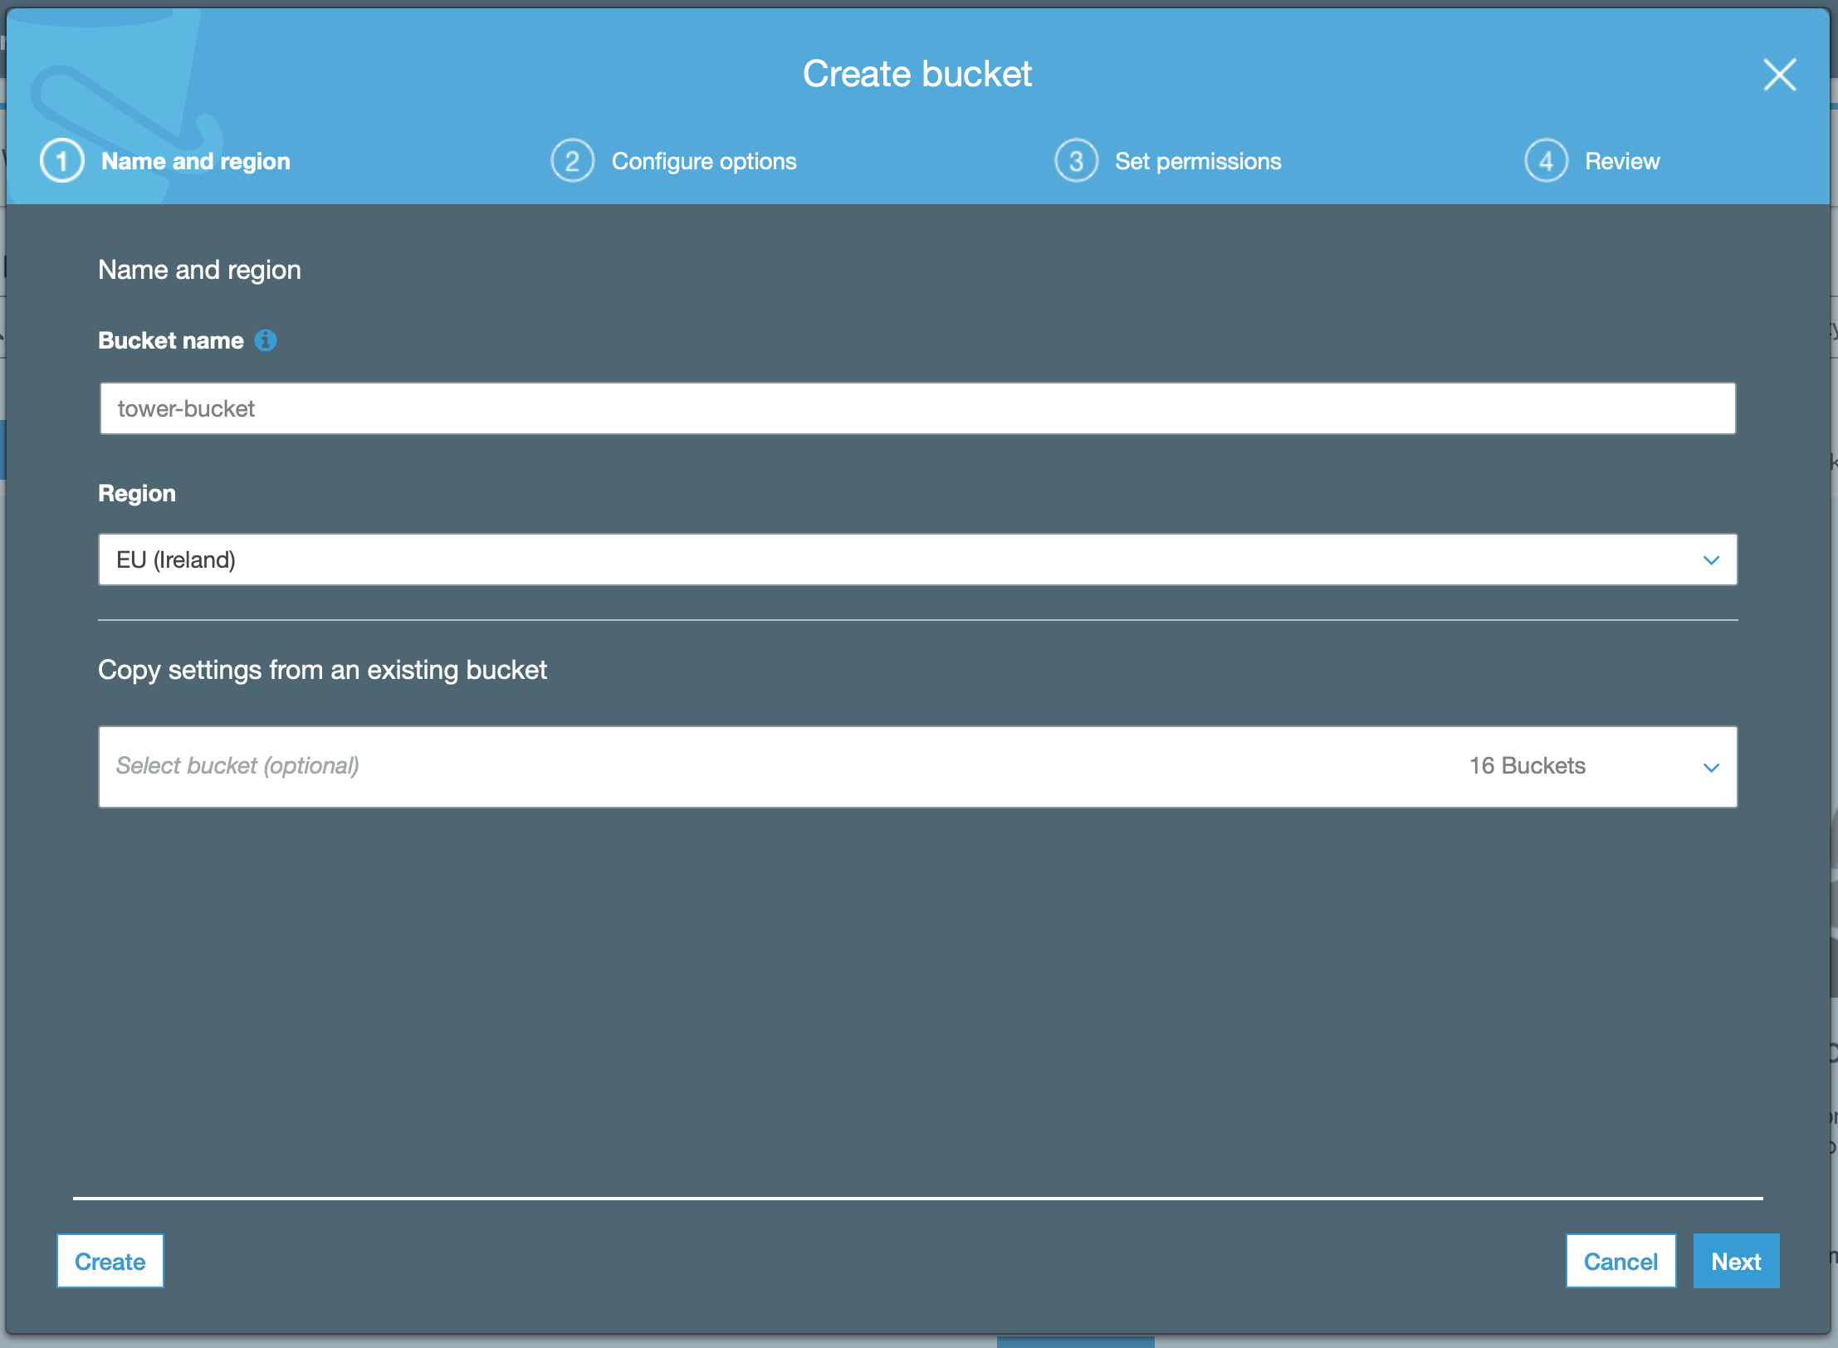The image size is (1838, 1348).
Task: Click the Copy settings from existing bucket heading
Action: [322, 670]
